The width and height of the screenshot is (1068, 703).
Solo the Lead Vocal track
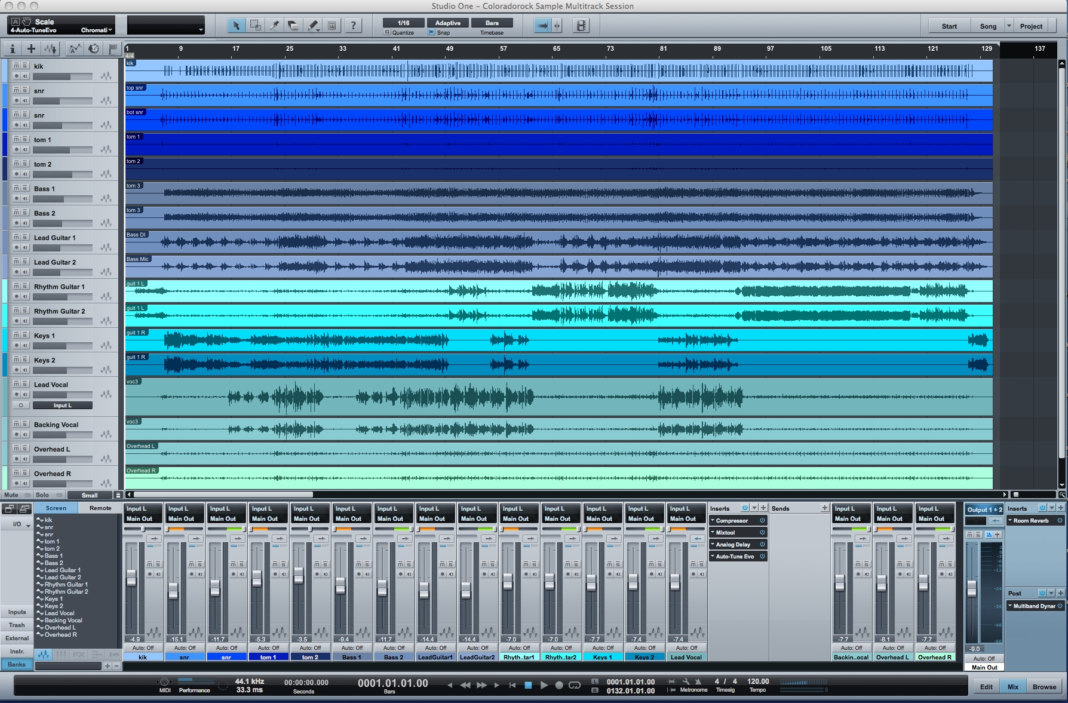pos(24,385)
